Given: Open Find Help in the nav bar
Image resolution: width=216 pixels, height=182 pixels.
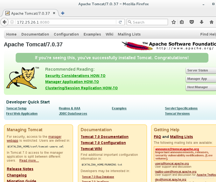Looking at the screenshot, I should click(x=208, y=34).
